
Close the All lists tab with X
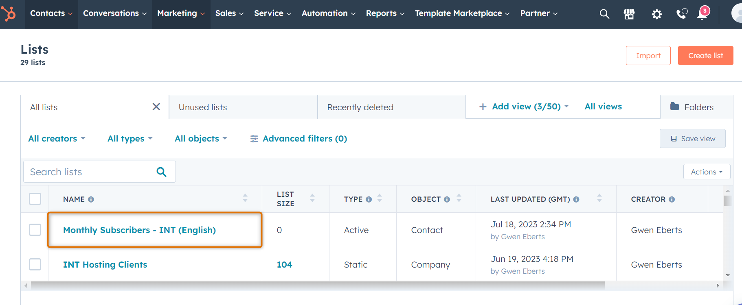coord(156,107)
